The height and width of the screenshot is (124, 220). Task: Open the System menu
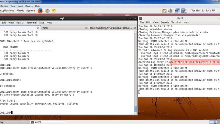tap(31, 11)
